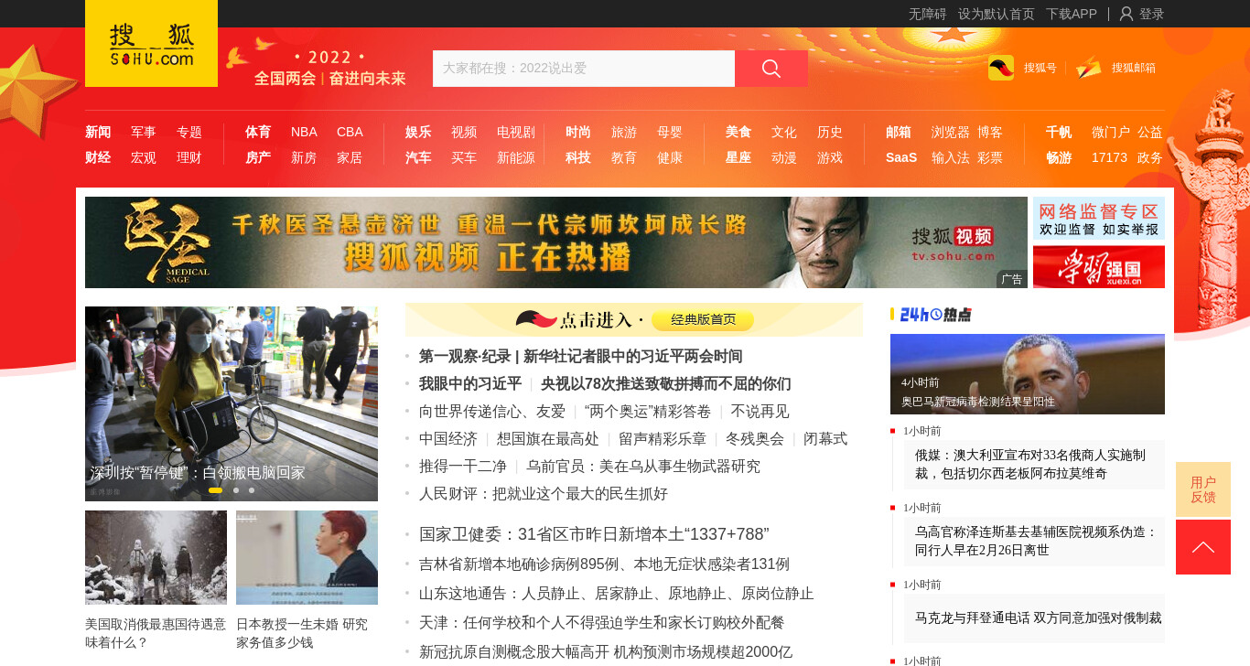Click the 用户反馈 feedback button
The width and height of the screenshot is (1250, 666).
click(1203, 489)
